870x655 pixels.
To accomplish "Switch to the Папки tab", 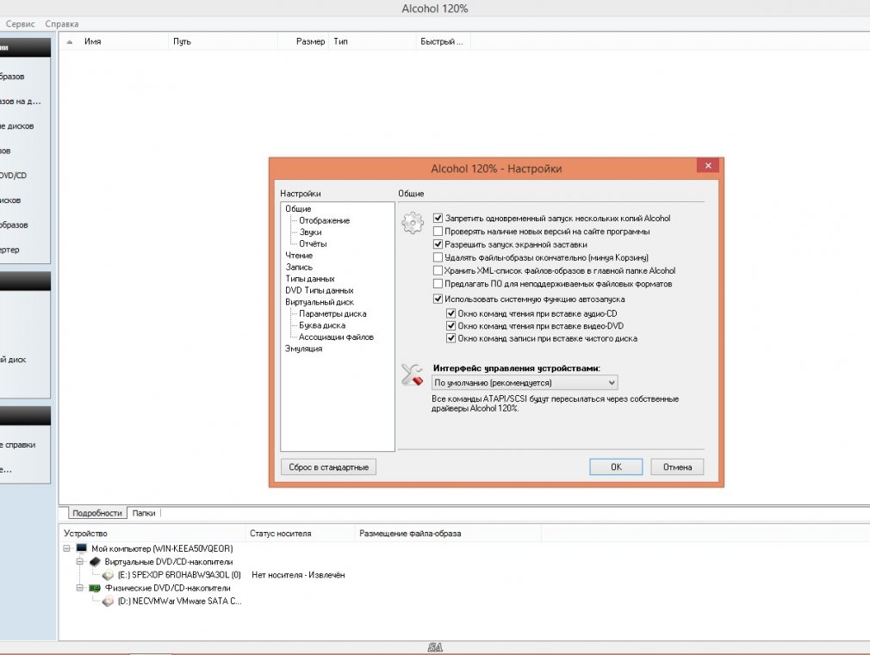I will (144, 513).
